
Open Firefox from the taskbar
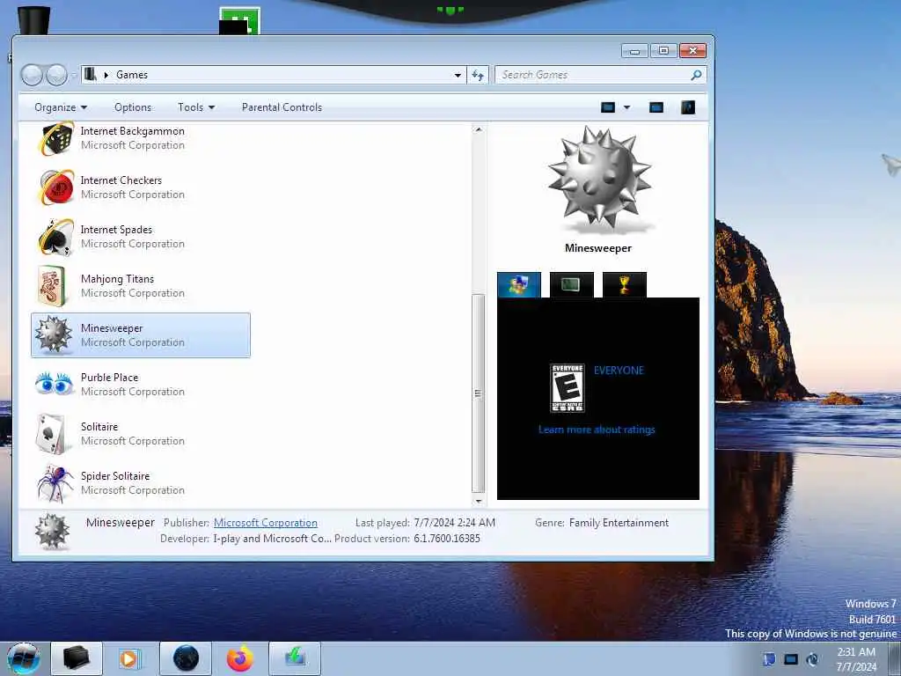(239, 658)
